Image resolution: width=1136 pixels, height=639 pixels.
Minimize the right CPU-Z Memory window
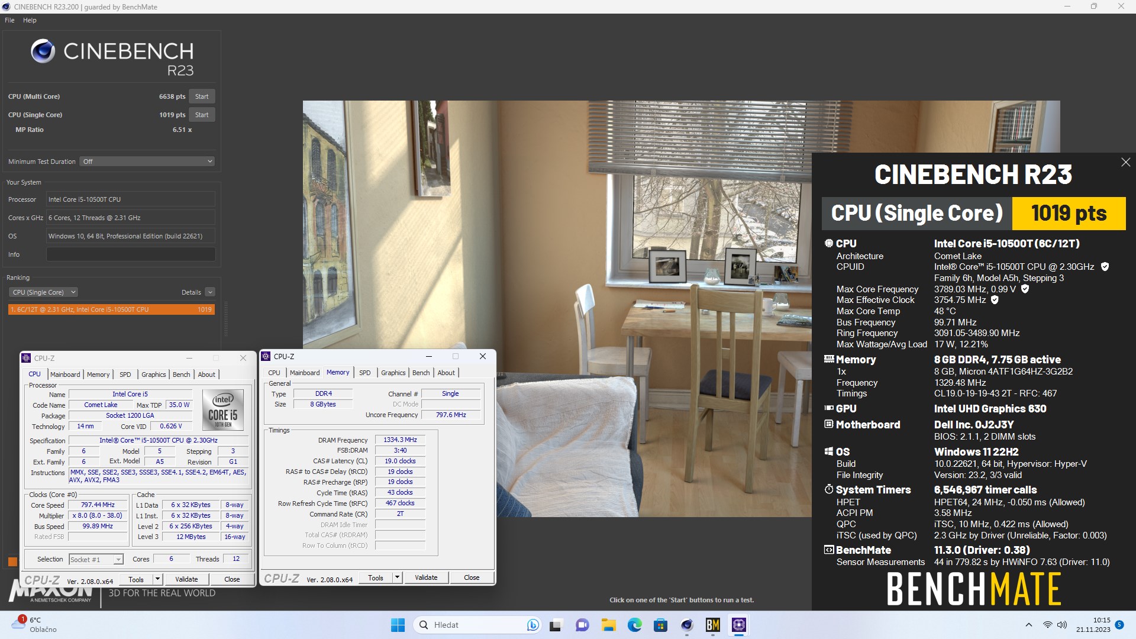point(428,356)
